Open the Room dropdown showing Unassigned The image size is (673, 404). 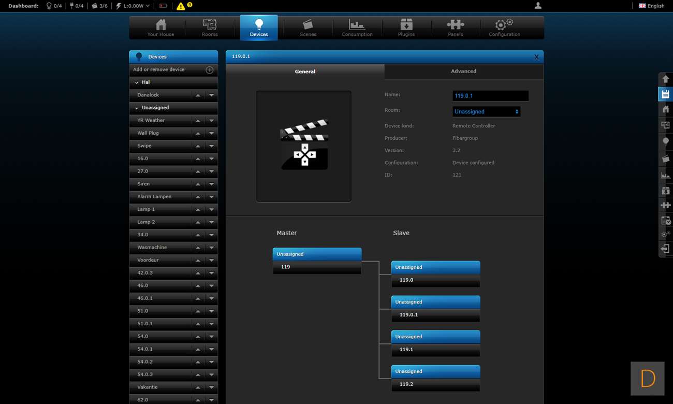coord(486,111)
